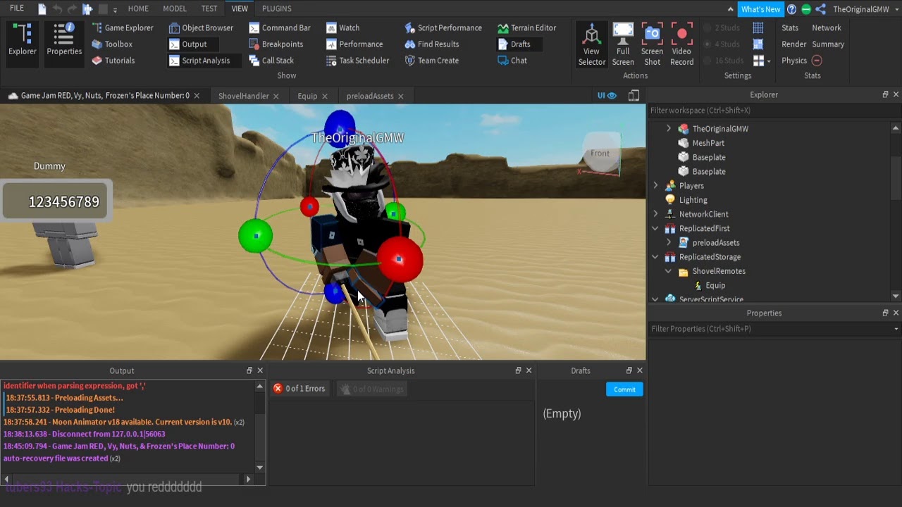The width and height of the screenshot is (902, 507).
Task: Toggle the 0 of 0 Warnings filter
Action: (371, 389)
